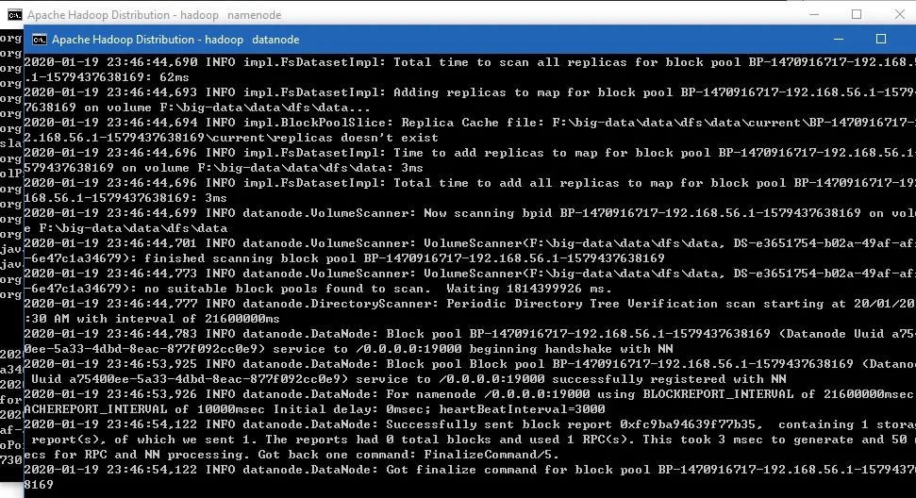Bring the namenode console to front via its visible output
This screenshot has height=498, width=916.
point(9,189)
